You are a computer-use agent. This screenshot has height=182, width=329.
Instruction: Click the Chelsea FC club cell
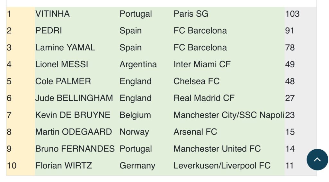[x=196, y=81]
